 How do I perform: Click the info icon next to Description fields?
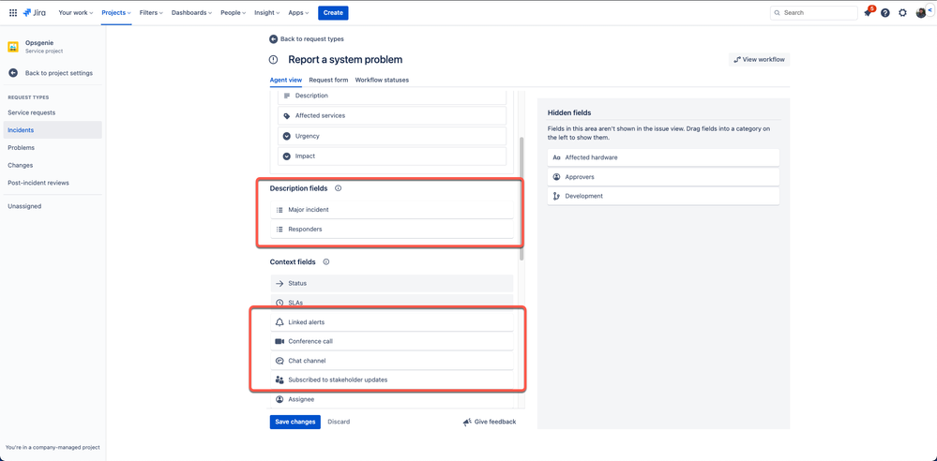coord(339,188)
